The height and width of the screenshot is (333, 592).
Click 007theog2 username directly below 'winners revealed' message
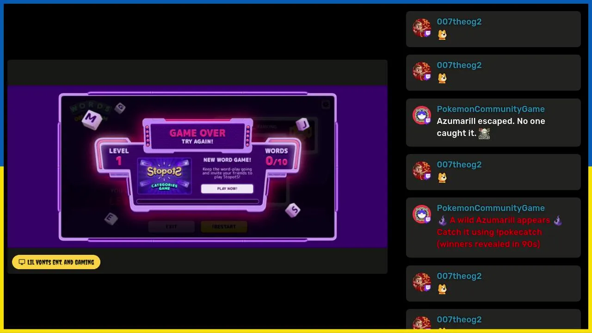click(x=459, y=276)
